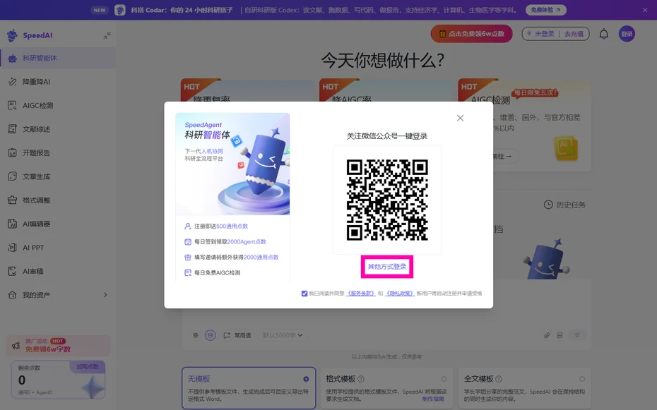Open 降重降AI in the sidebar
This screenshot has width=657, height=410.
(x=58, y=82)
